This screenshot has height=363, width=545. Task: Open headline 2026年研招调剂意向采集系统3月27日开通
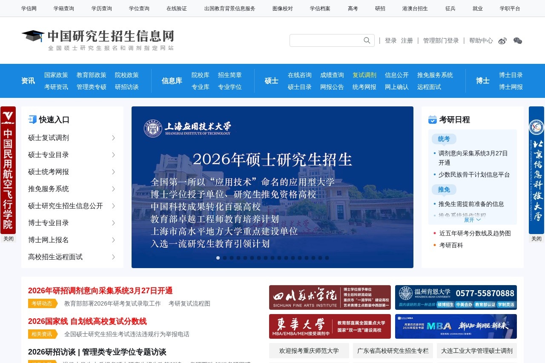(100, 291)
